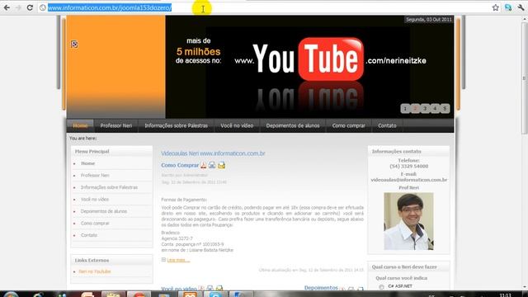Show banner slide 4
528x297 pixels.
tap(435, 108)
